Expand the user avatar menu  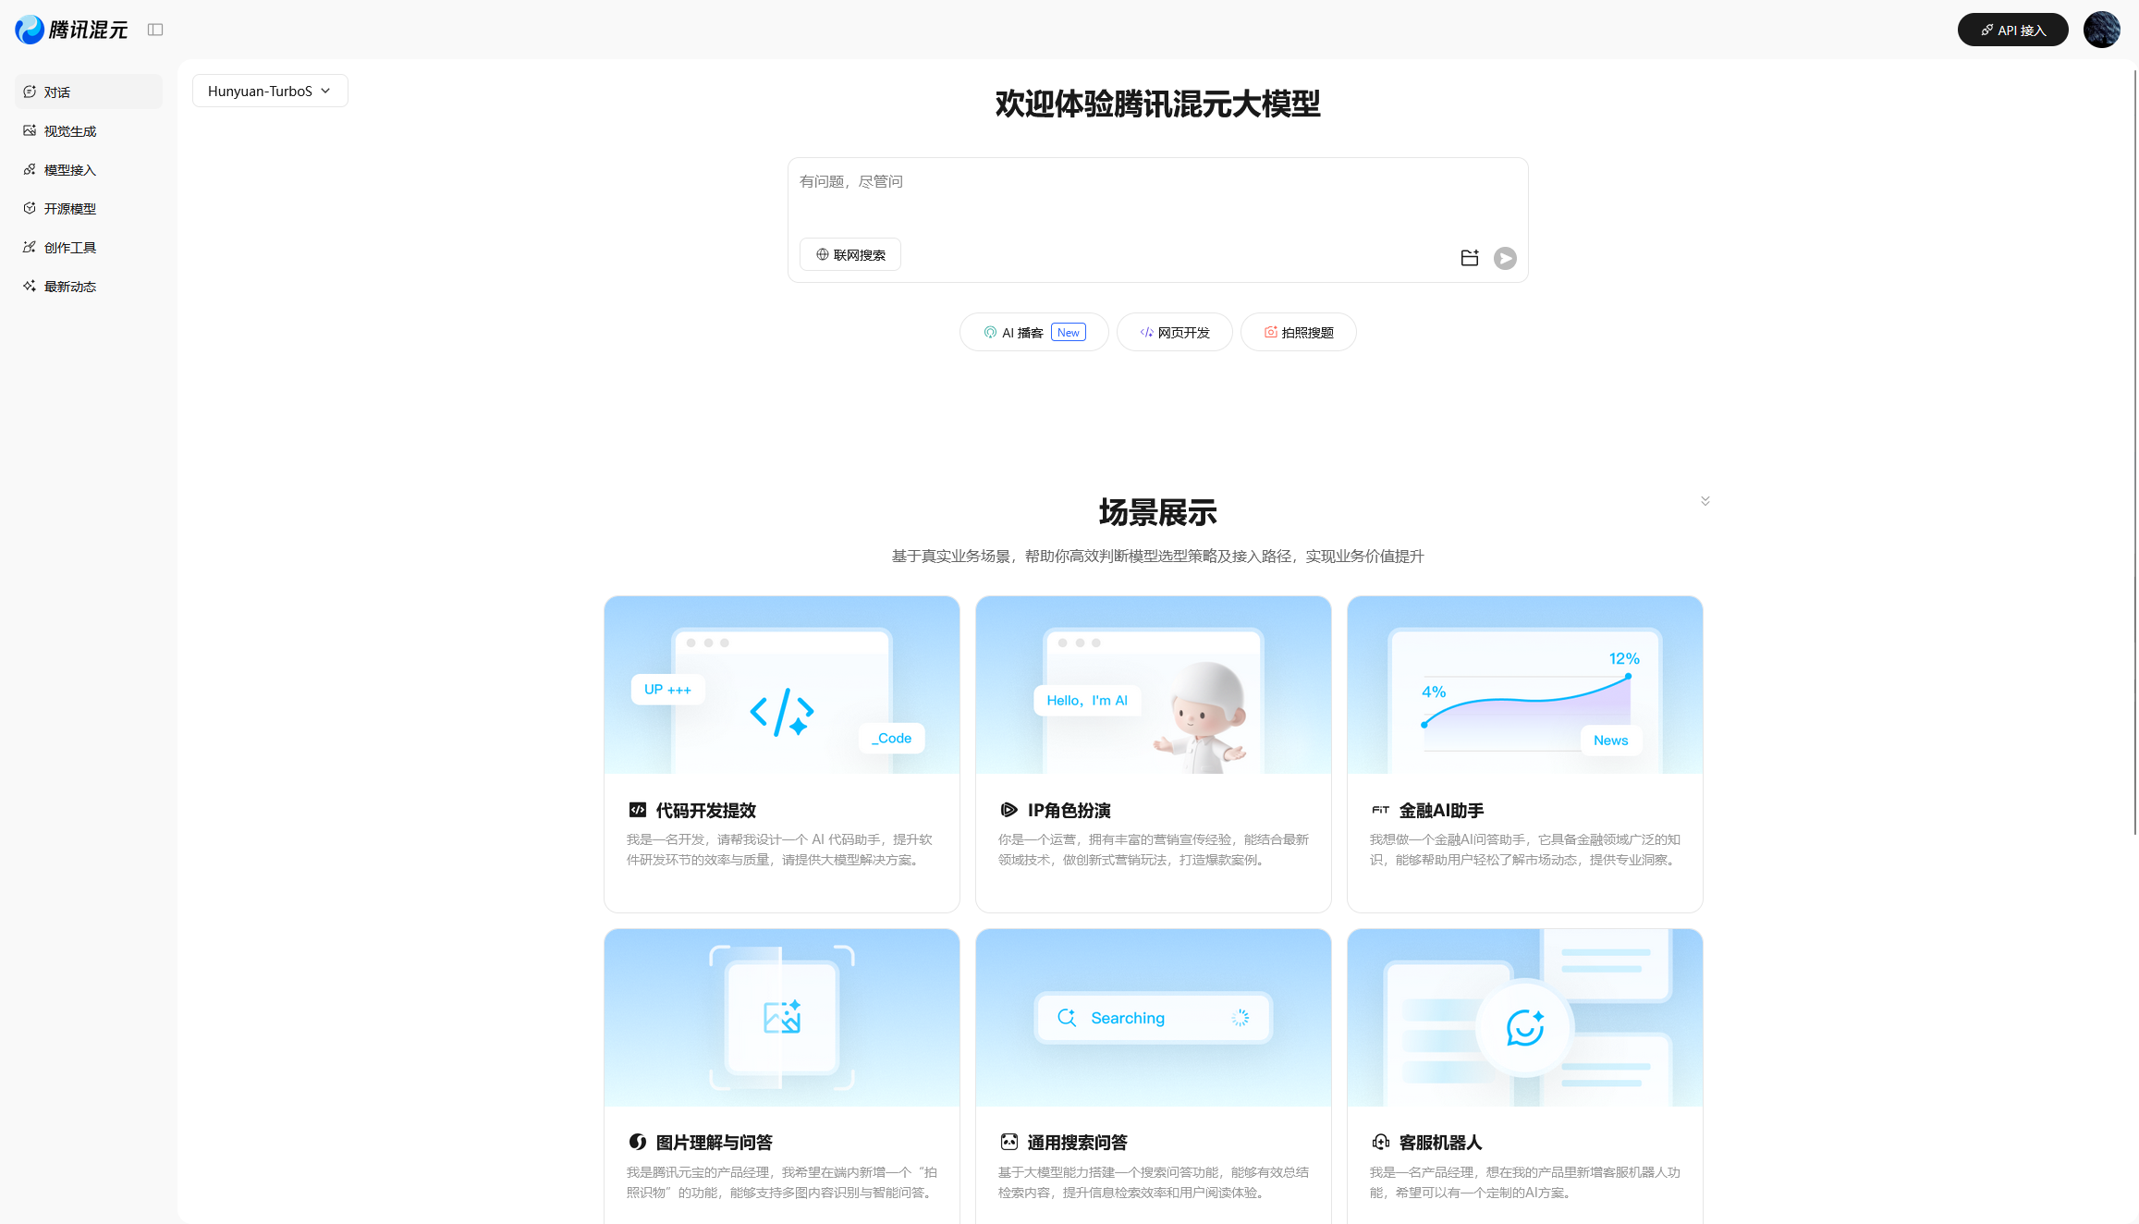coord(2102,29)
